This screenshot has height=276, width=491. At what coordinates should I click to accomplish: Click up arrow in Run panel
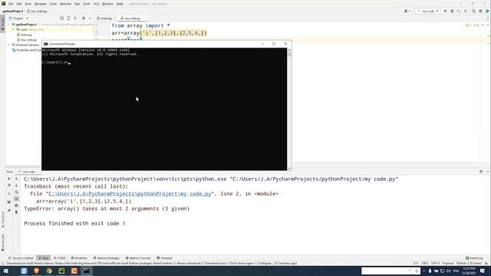tap(16, 179)
